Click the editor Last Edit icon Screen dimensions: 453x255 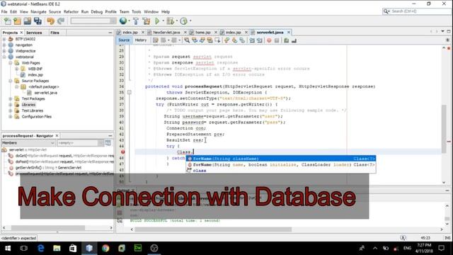click(156, 40)
